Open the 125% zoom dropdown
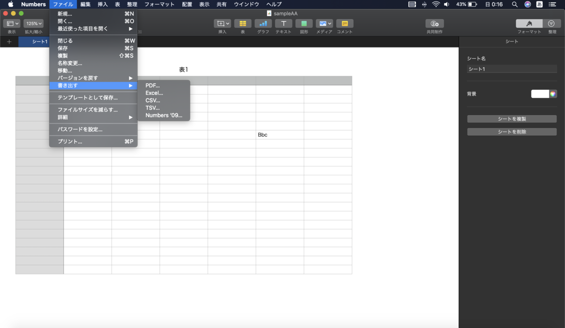 click(33, 23)
